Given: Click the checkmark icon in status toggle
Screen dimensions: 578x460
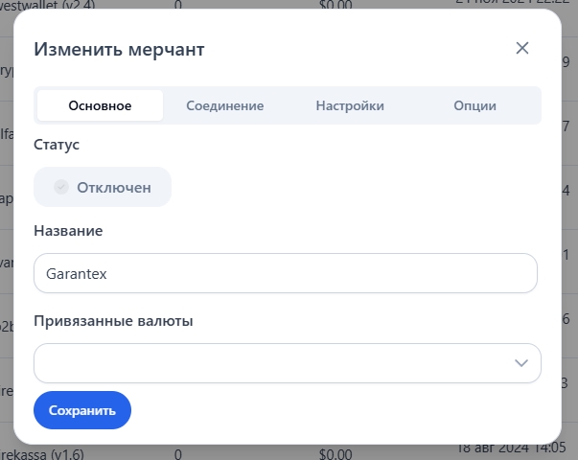Looking at the screenshot, I should pos(61,187).
